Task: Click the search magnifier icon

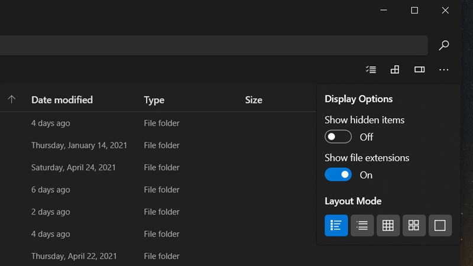Action: click(444, 46)
